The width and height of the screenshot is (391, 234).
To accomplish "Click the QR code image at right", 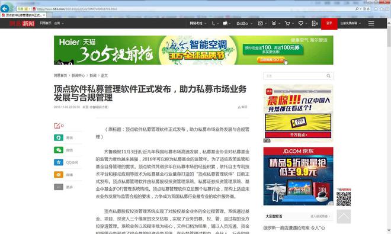I will pyautogui.click(x=344, y=199).
